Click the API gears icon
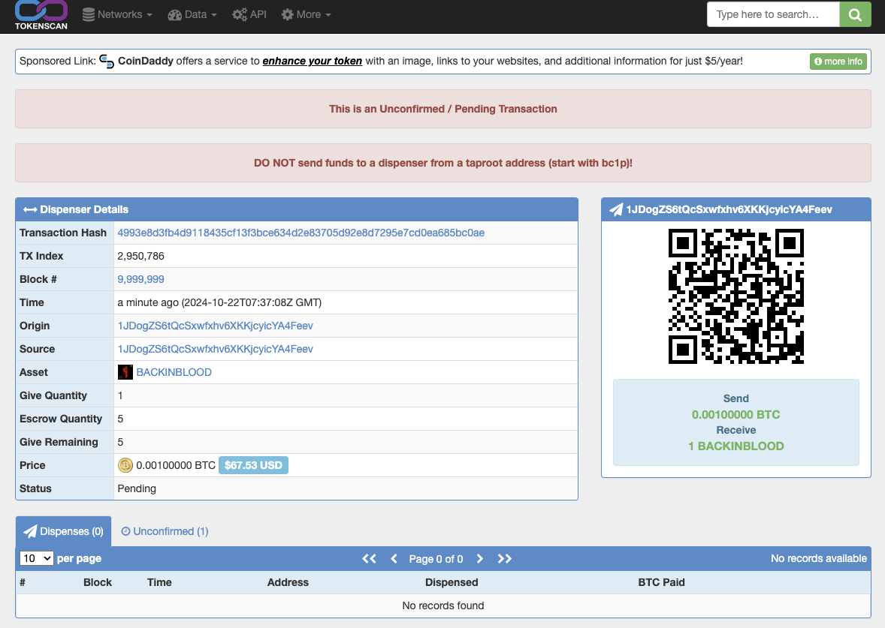 [240, 15]
